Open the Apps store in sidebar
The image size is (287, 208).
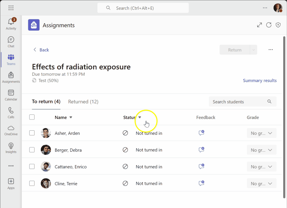[x=11, y=184]
